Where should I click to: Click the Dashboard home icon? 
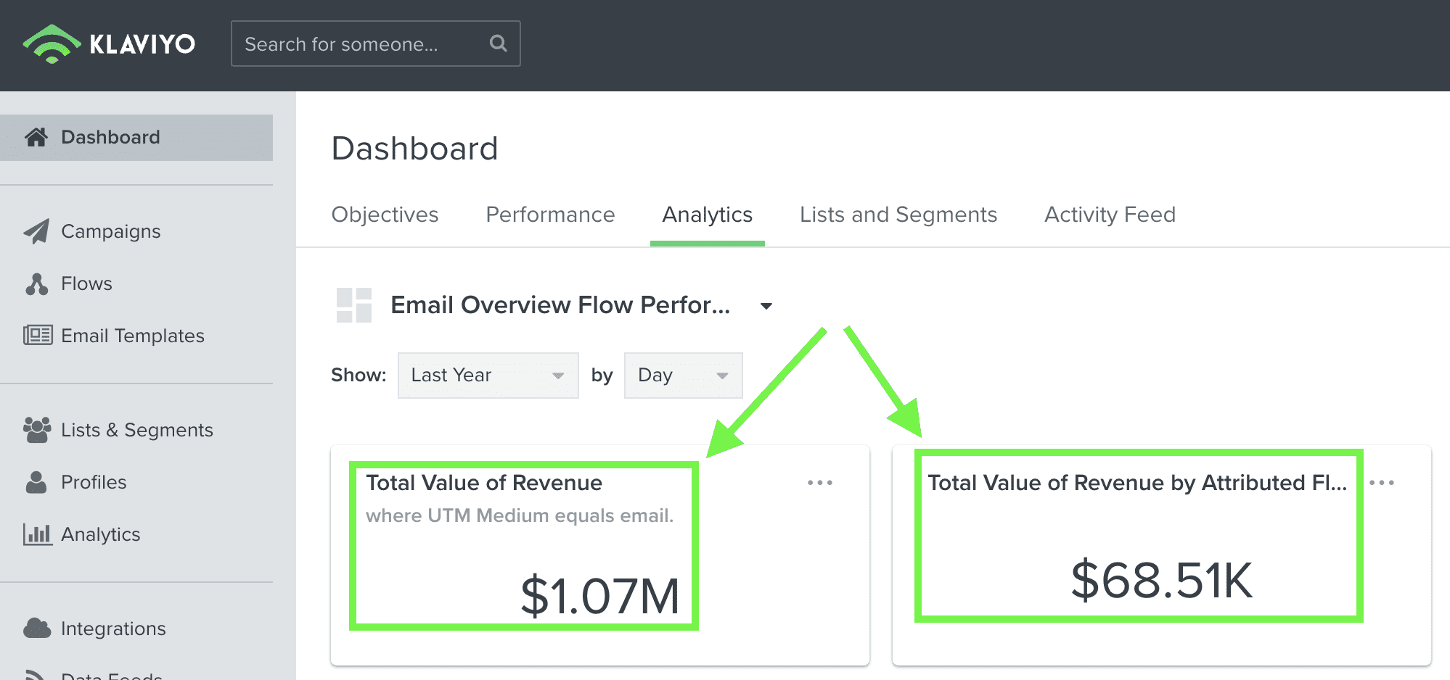(x=36, y=137)
